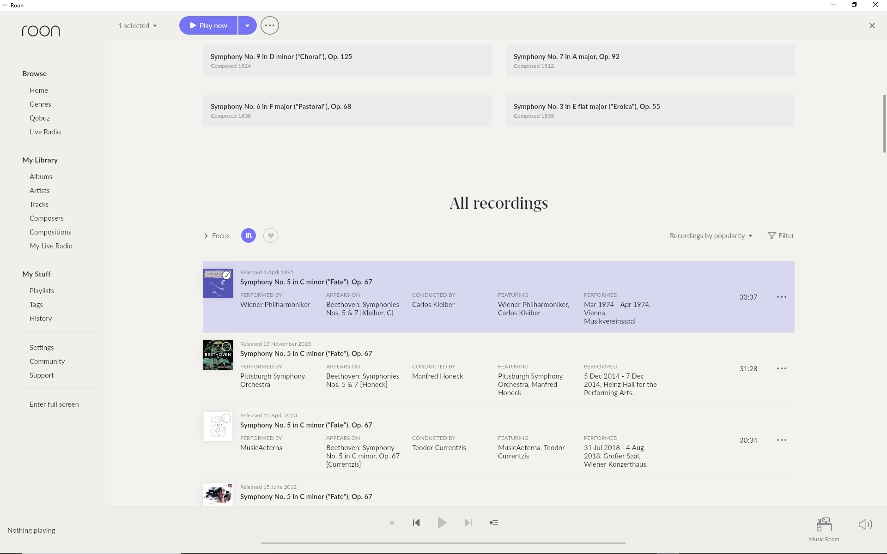The height and width of the screenshot is (554, 887).
Task: Open the Filter funnel option
Action: [x=781, y=235]
